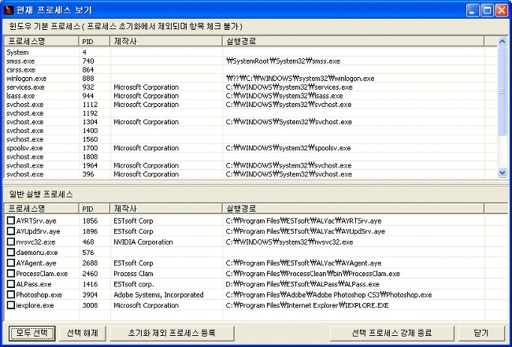Click NVIDIA Corporation vendor cell
512x347 pixels.
(x=143, y=242)
